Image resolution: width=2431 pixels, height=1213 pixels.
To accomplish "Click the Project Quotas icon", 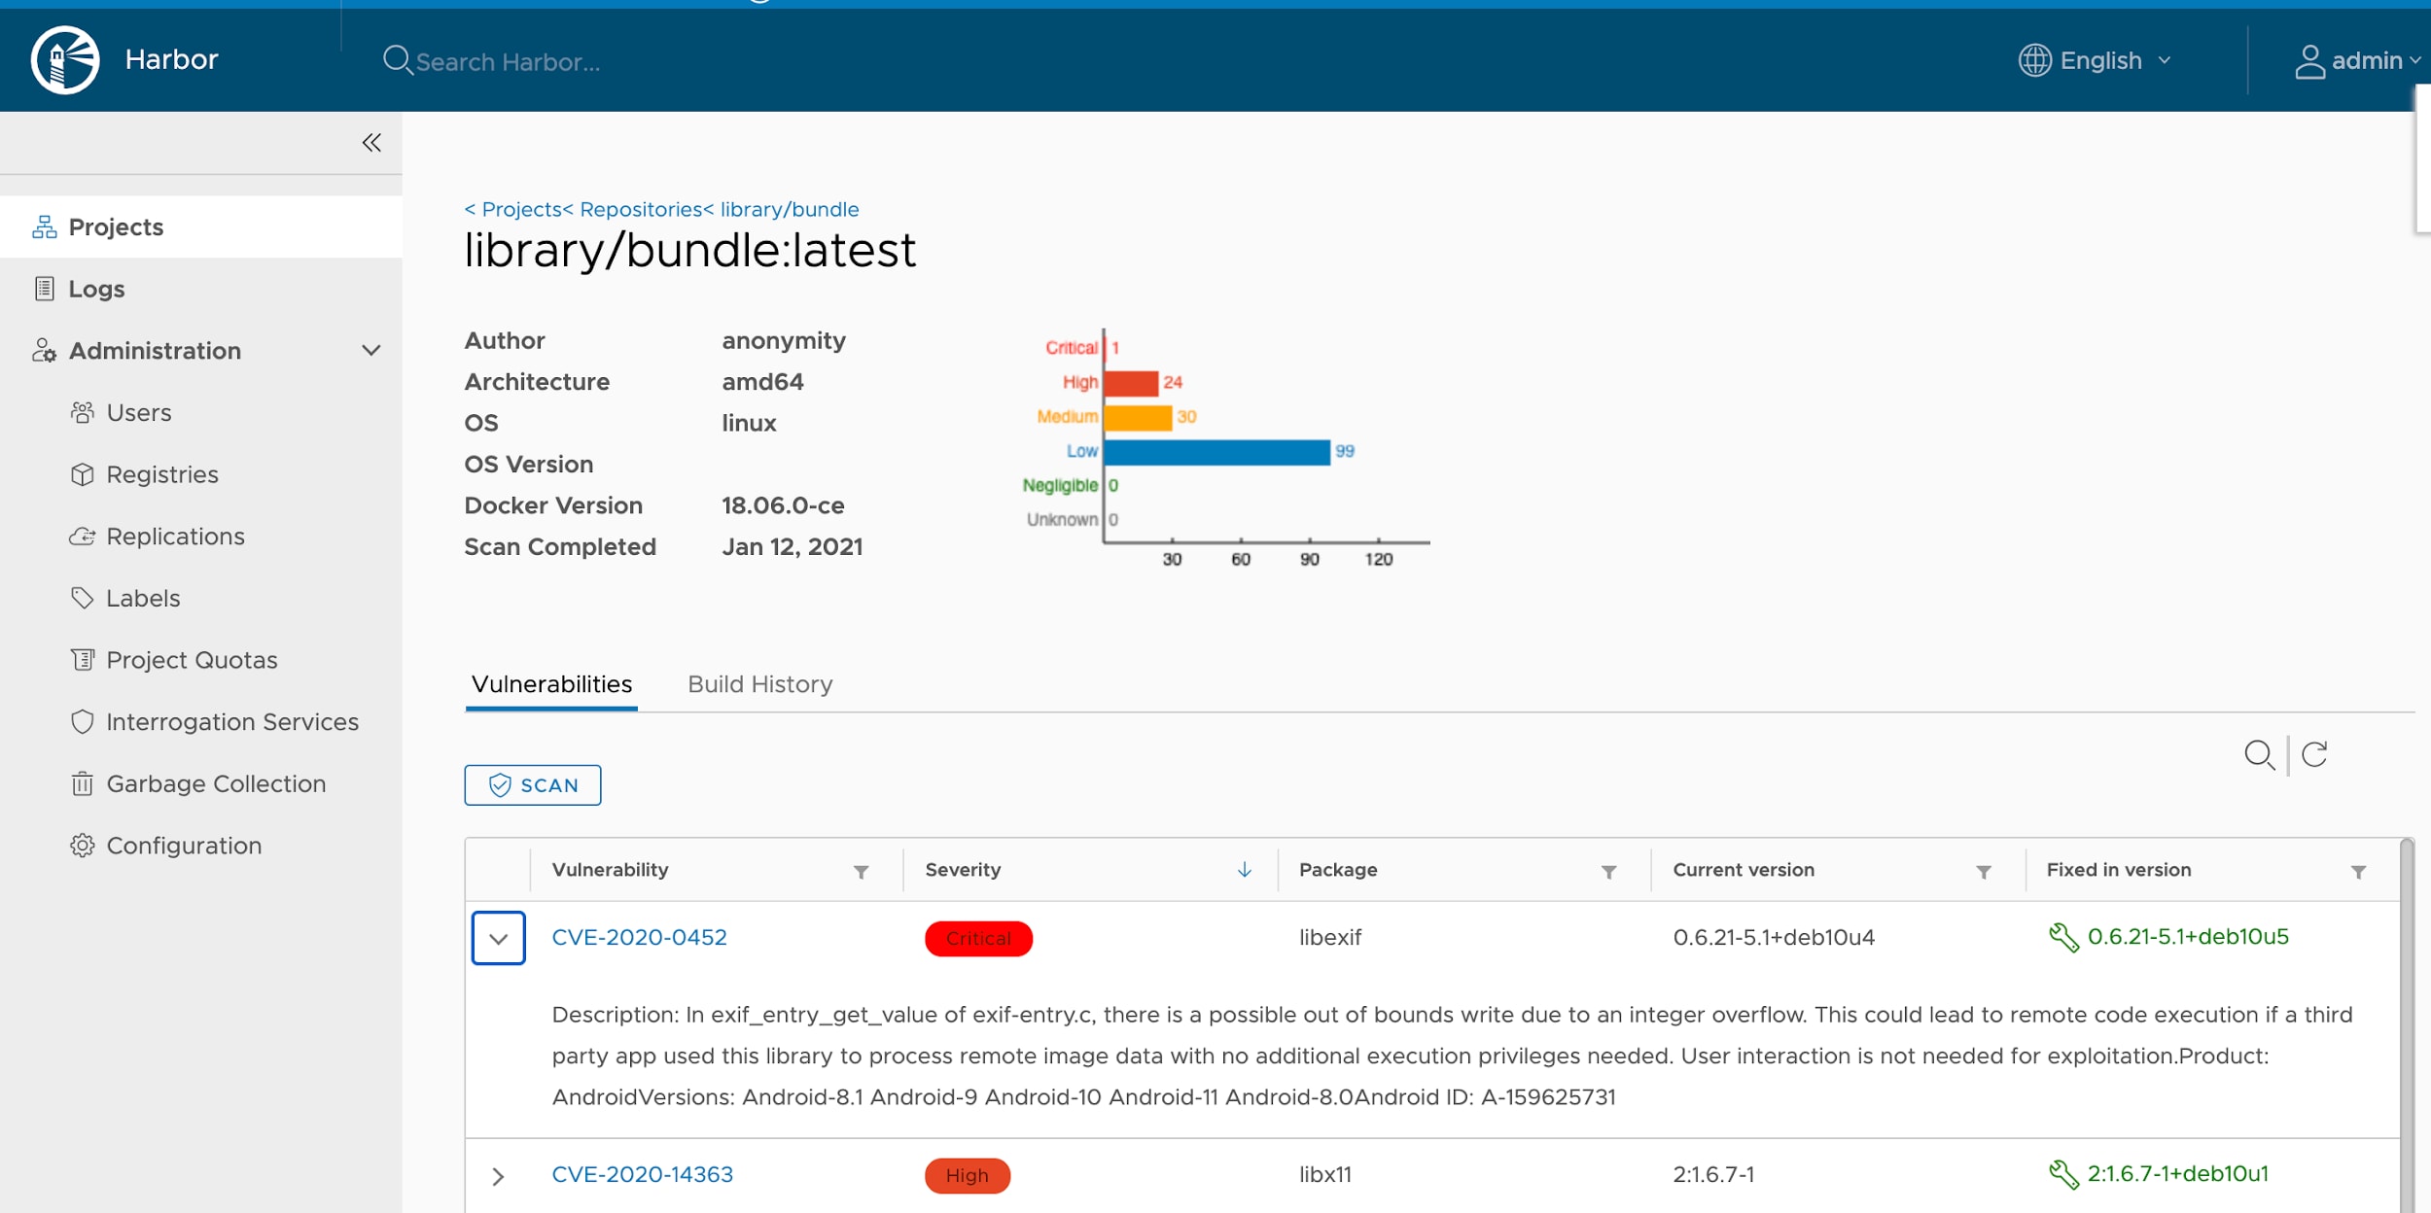I will [83, 660].
